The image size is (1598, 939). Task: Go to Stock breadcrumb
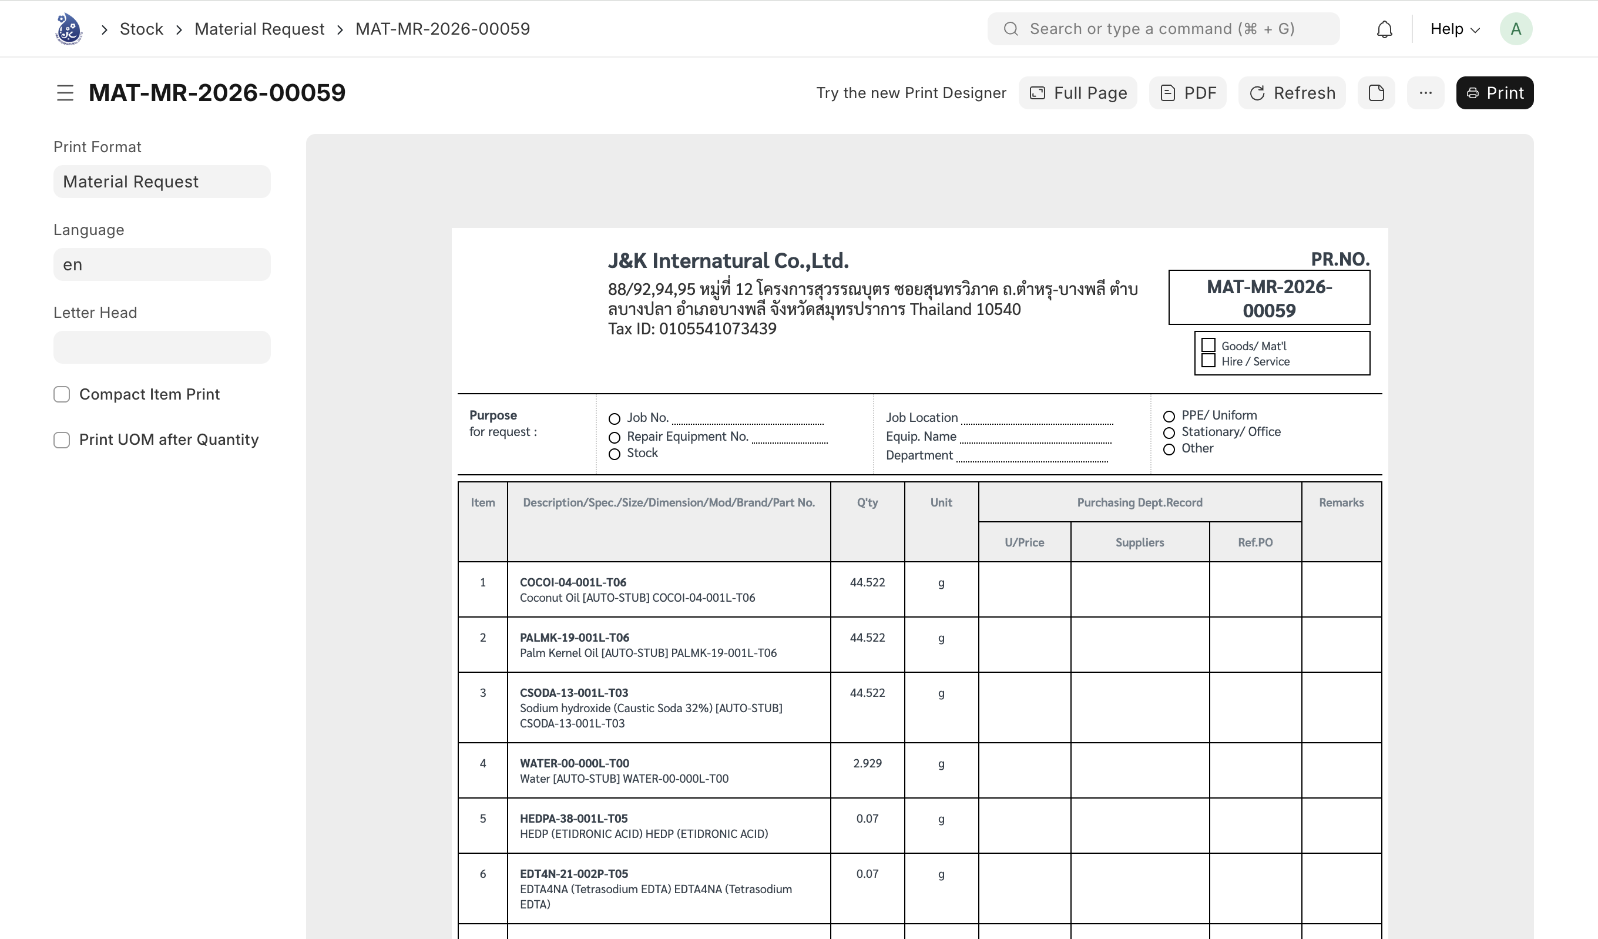point(142,29)
